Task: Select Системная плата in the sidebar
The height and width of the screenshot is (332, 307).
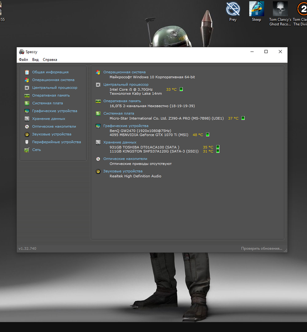Action: (47, 103)
